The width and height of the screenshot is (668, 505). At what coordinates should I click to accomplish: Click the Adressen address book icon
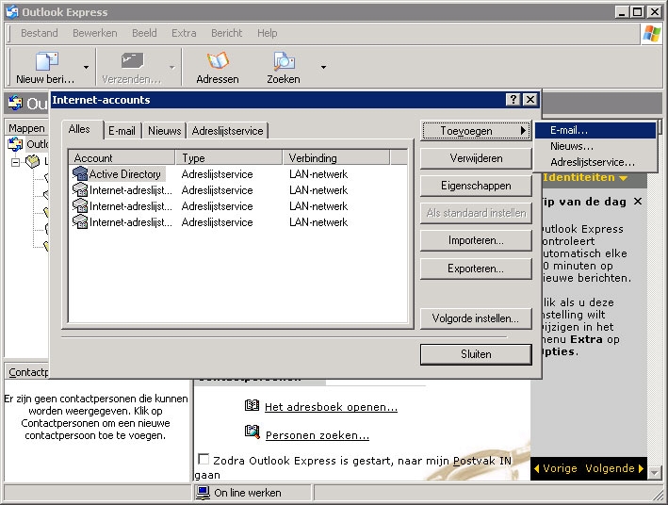click(x=218, y=61)
